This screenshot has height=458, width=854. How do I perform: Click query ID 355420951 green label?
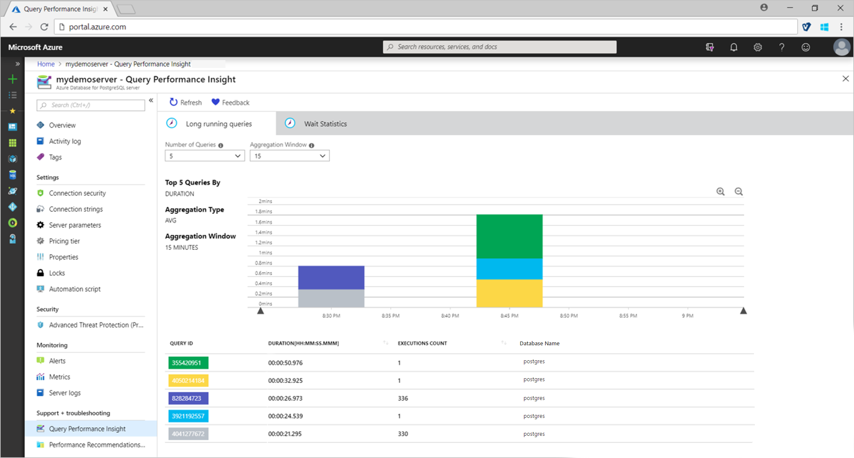tap(188, 363)
